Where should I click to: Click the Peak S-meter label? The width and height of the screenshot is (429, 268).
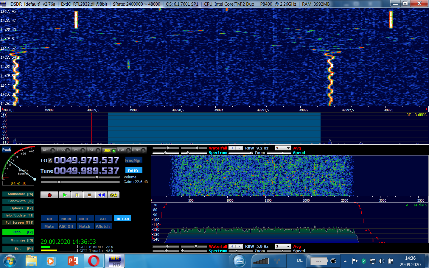(7, 149)
